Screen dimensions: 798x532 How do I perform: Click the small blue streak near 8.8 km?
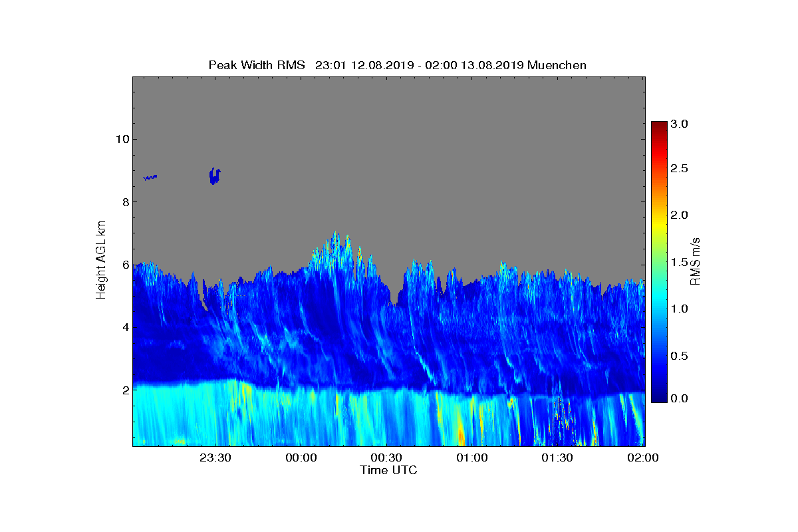(150, 178)
